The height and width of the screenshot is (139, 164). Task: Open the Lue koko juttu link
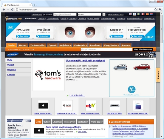(x=77, y=95)
